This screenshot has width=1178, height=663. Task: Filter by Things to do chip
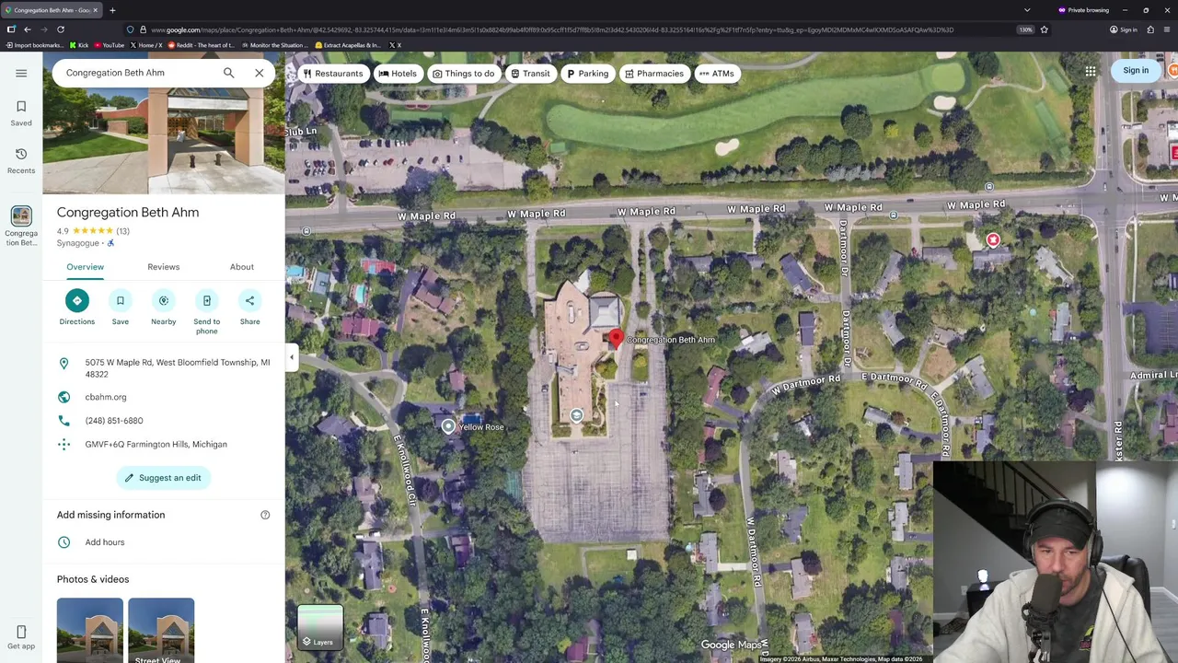464,74
